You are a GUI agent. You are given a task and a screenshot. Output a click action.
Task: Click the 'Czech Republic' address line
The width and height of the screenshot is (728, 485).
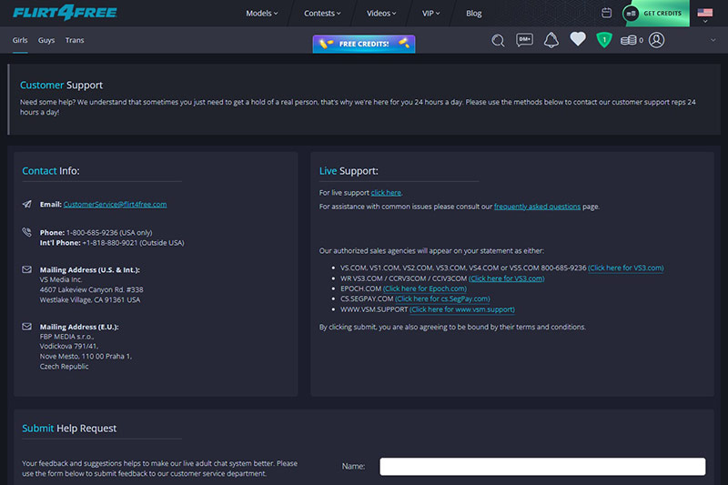pos(64,367)
